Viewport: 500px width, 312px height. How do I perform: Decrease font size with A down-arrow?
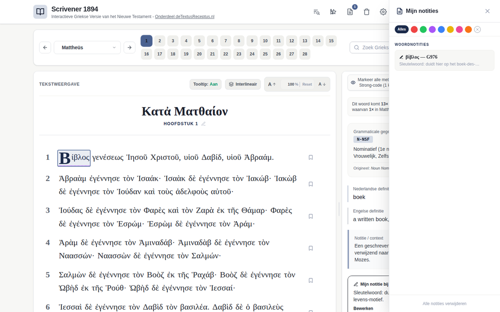coord(322,84)
